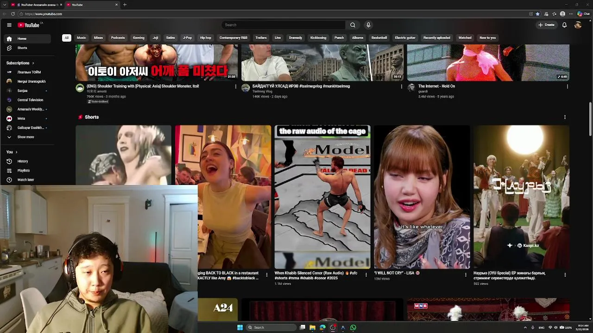593x333 pixels.
Task: Open YouTube notifications bell
Action: pos(564,25)
